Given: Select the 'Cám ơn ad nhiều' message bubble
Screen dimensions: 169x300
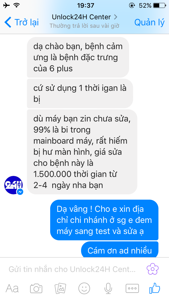Looking at the screenshot, I should pyautogui.click(x=120, y=250).
